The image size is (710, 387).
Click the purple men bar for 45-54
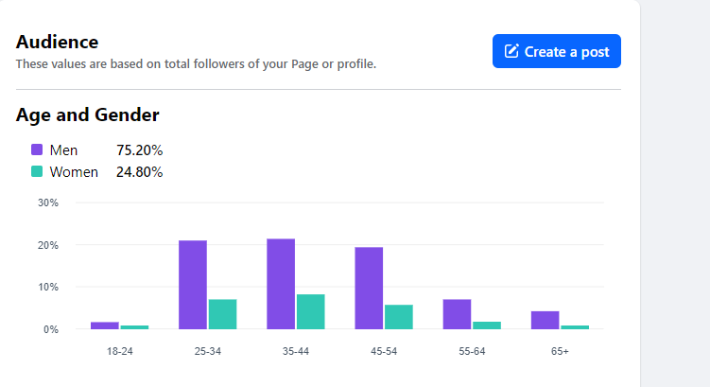[x=369, y=289]
